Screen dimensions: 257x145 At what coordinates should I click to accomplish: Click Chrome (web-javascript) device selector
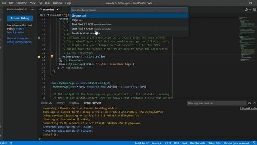tap(237, 143)
